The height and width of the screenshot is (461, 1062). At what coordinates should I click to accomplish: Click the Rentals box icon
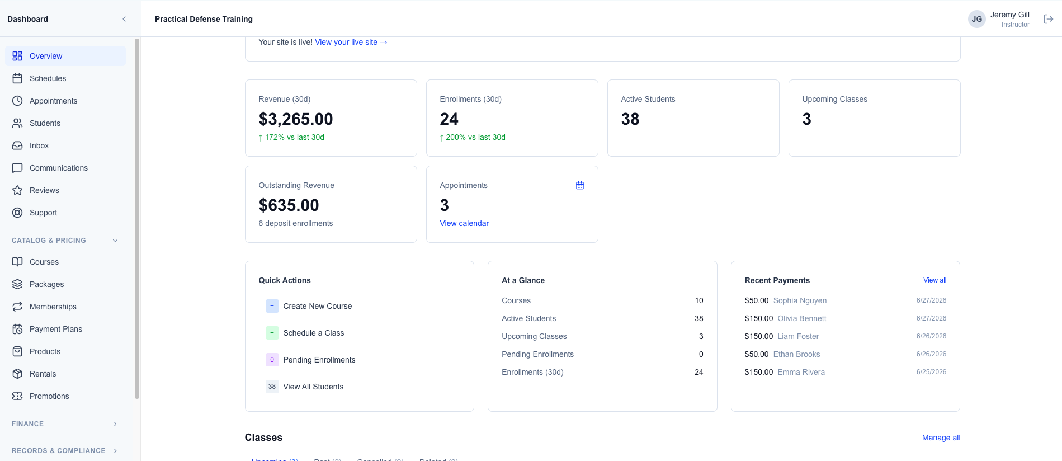coord(17,374)
